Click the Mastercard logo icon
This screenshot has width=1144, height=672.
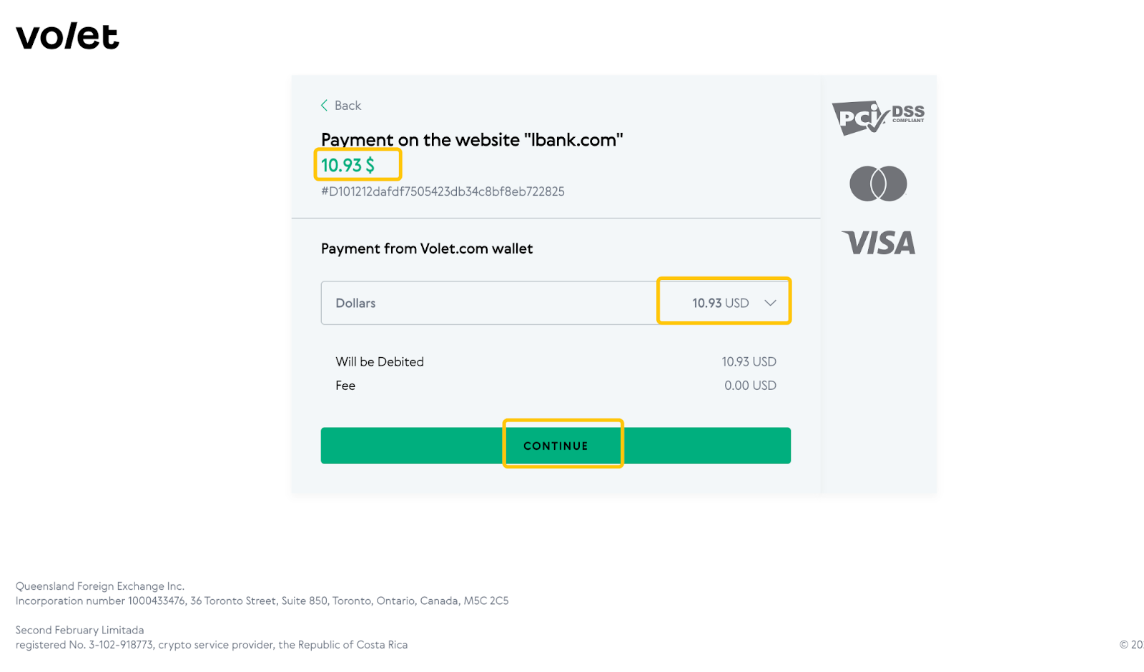[x=878, y=184]
